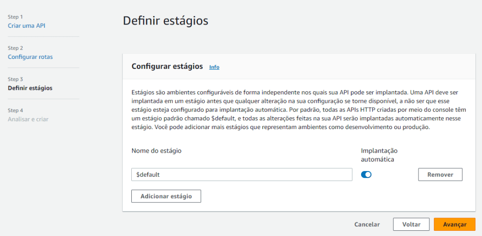The width and height of the screenshot is (482, 236).
Task: Go to the Criar uma API step
Action: [x=27, y=25]
